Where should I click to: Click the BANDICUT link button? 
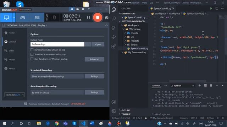(x=15, y=95)
